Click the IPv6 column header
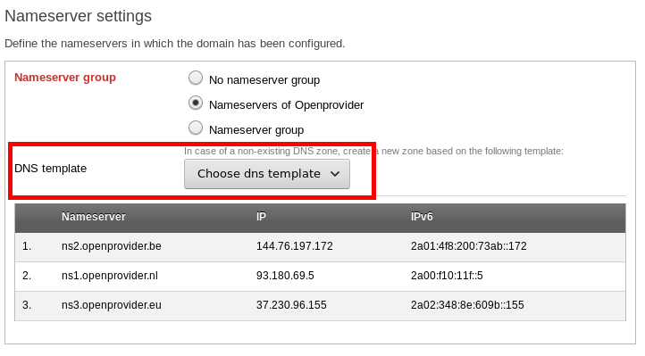 (x=422, y=217)
